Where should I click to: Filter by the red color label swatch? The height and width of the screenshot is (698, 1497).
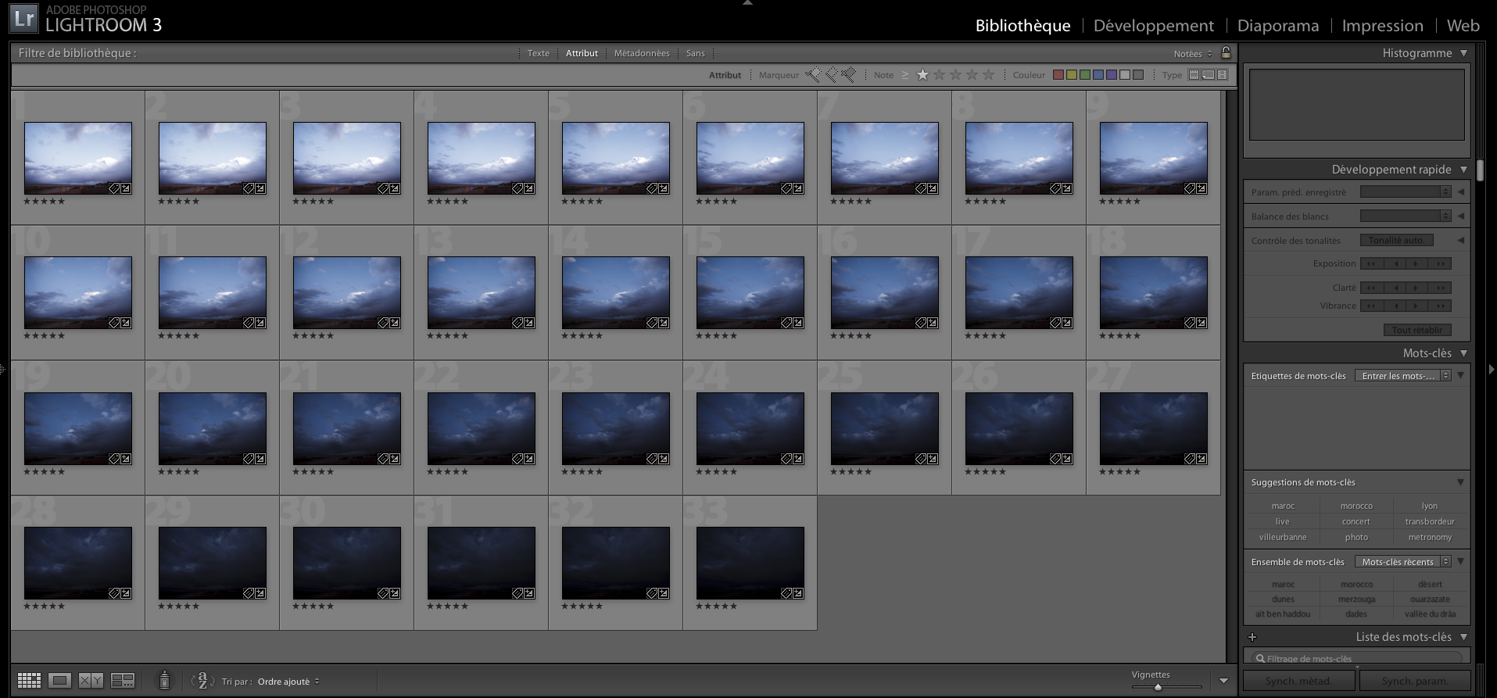1058,75
